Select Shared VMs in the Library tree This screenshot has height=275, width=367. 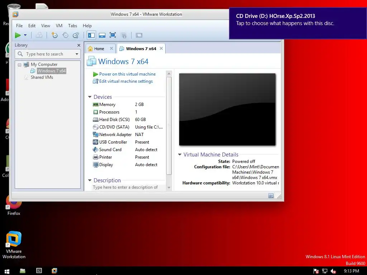pos(42,77)
